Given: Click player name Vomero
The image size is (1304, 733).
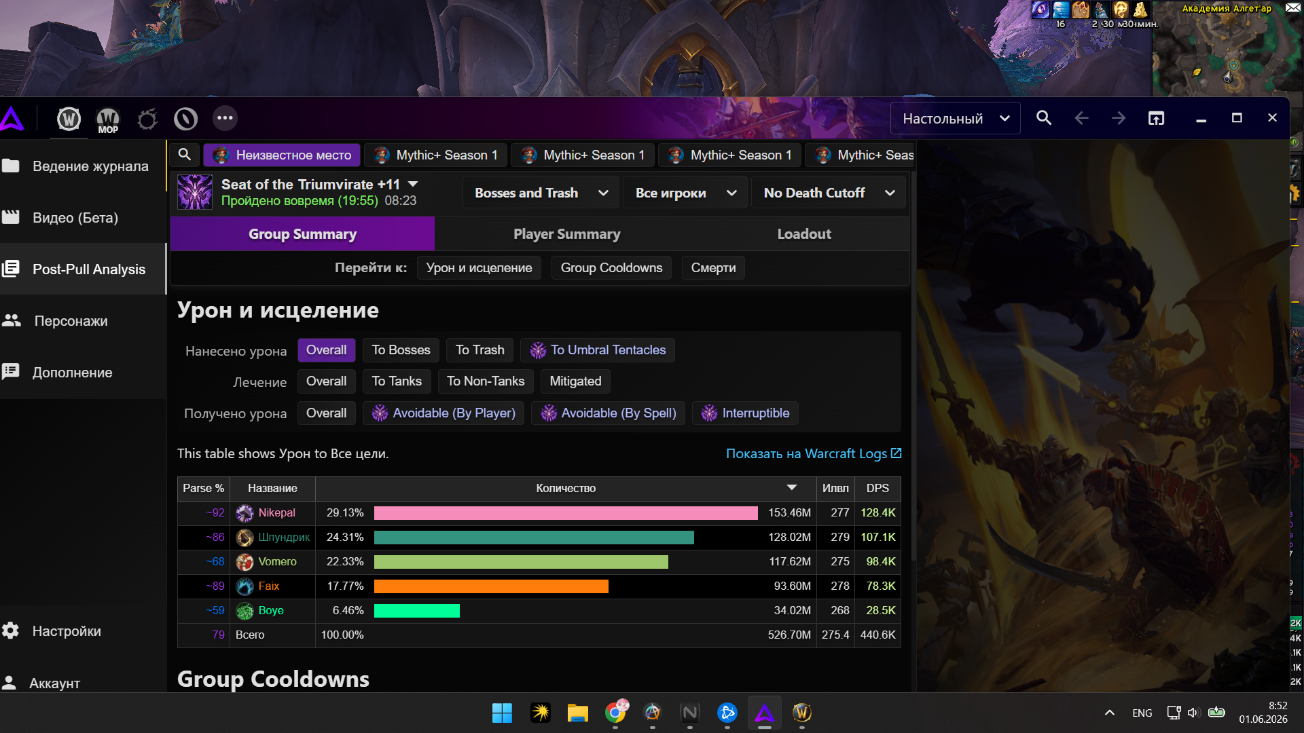Looking at the screenshot, I should [x=277, y=562].
